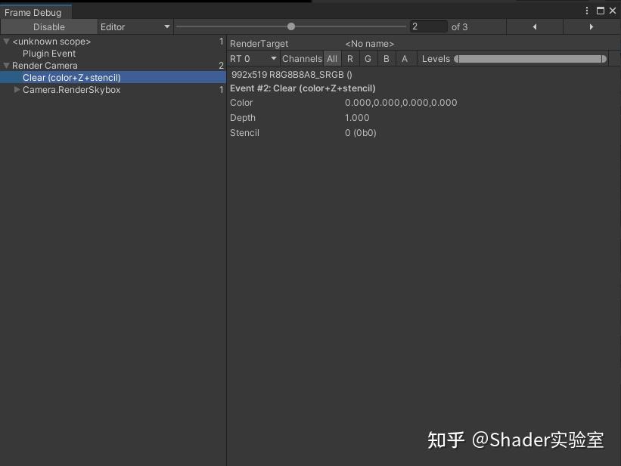Expand the Camera.RenderSkybox event
The width and height of the screenshot is (621, 466).
click(x=17, y=89)
